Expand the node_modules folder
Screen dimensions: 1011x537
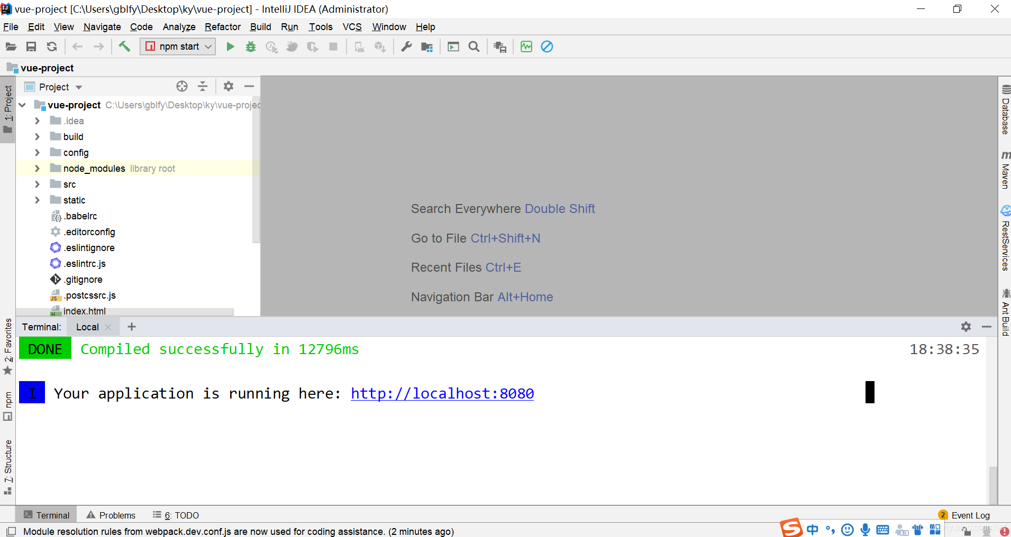click(37, 169)
